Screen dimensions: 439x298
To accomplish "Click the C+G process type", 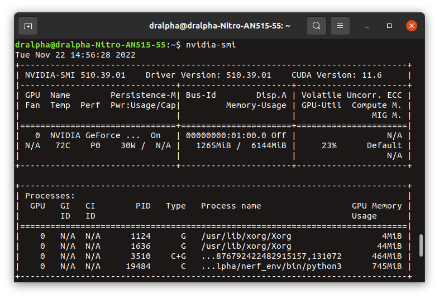I will pyautogui.click(x=178, y=257).
